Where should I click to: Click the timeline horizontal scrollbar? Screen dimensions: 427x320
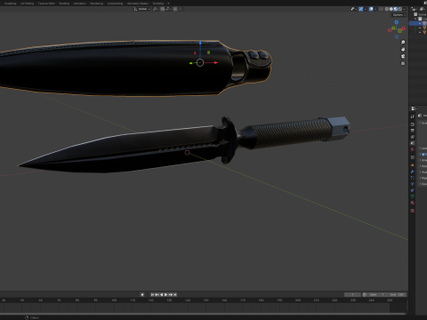[x=203, y=314]
